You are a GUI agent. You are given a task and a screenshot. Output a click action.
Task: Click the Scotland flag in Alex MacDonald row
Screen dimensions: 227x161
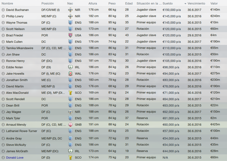click(70, 92)
